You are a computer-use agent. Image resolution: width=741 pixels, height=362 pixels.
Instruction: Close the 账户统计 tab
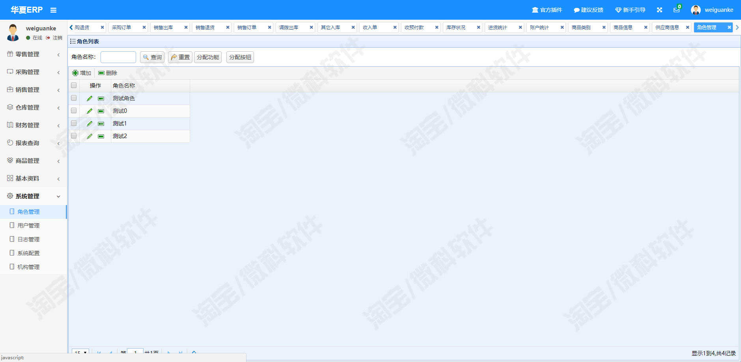point(562,27)
